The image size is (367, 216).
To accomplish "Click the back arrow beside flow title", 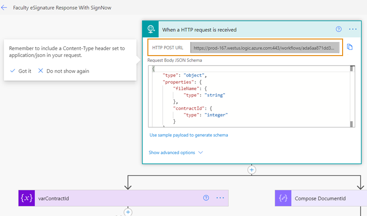I will (4, 8).
